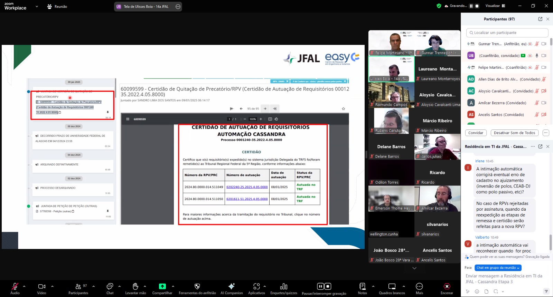Close the chat panel
Image resolution: width=553 pixels, height=297 pixels.
click(548, 146)
